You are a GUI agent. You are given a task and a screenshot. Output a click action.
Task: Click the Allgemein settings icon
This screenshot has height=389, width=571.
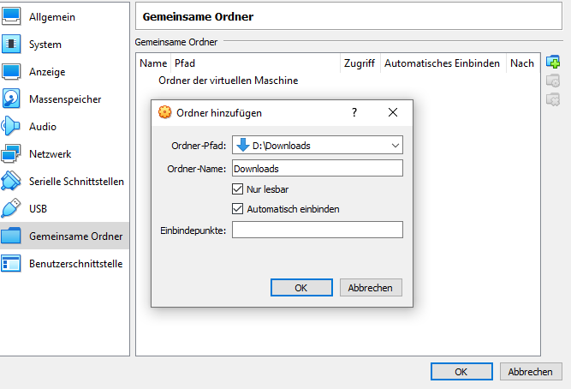12,16
